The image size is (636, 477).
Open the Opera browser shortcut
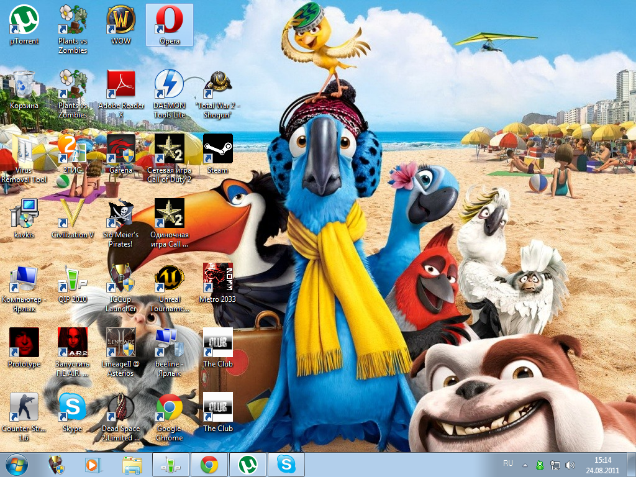[169, 25]
